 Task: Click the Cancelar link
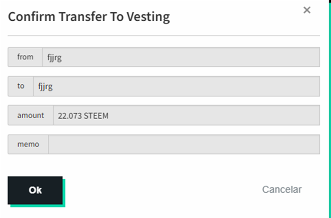pos(282,190)
